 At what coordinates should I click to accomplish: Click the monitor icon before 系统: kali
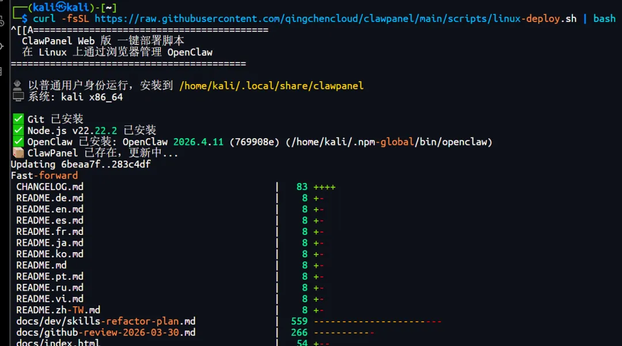click(x=18, y=96)
